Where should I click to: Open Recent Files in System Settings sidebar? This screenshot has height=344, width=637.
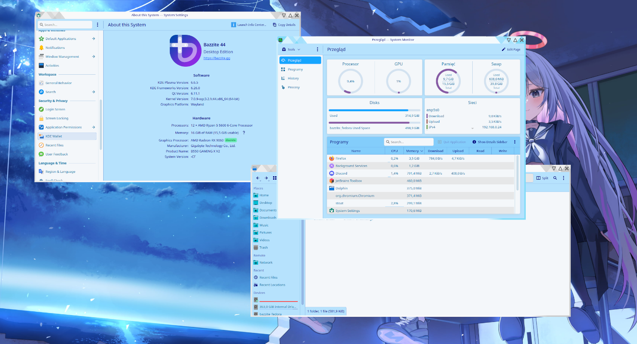pyautogui.click(x=68, y=145)
